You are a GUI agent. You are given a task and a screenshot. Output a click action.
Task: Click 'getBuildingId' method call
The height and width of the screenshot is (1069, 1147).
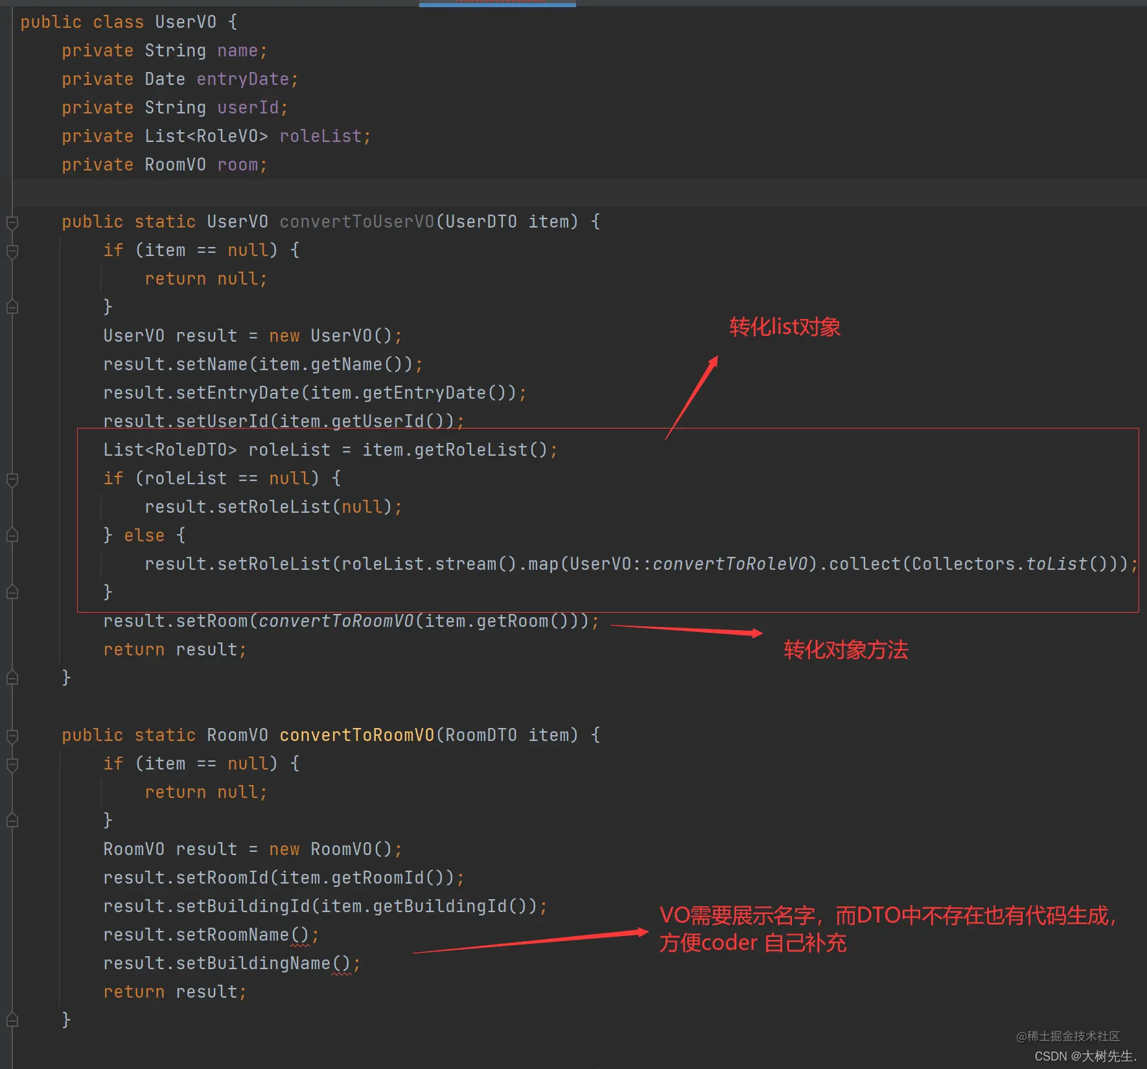pyautogui.click(x=439, y=906)
